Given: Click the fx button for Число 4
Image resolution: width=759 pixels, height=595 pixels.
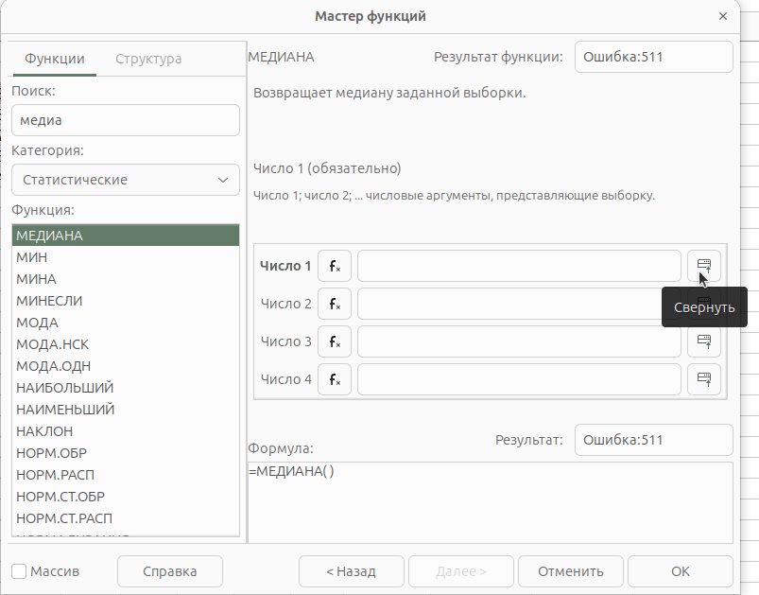Looking at the screenshot, I should (x=335, y=379).
